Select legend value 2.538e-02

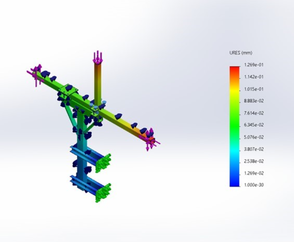point(254,161)
